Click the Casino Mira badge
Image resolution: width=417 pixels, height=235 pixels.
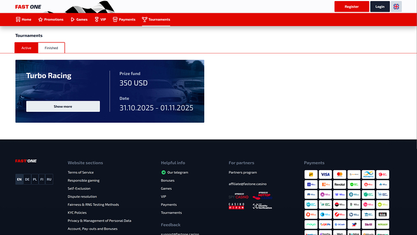(x=236, y=206)
